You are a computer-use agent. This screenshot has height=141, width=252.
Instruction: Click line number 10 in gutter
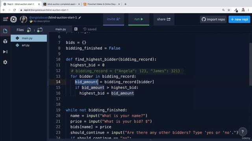point(58,60)
